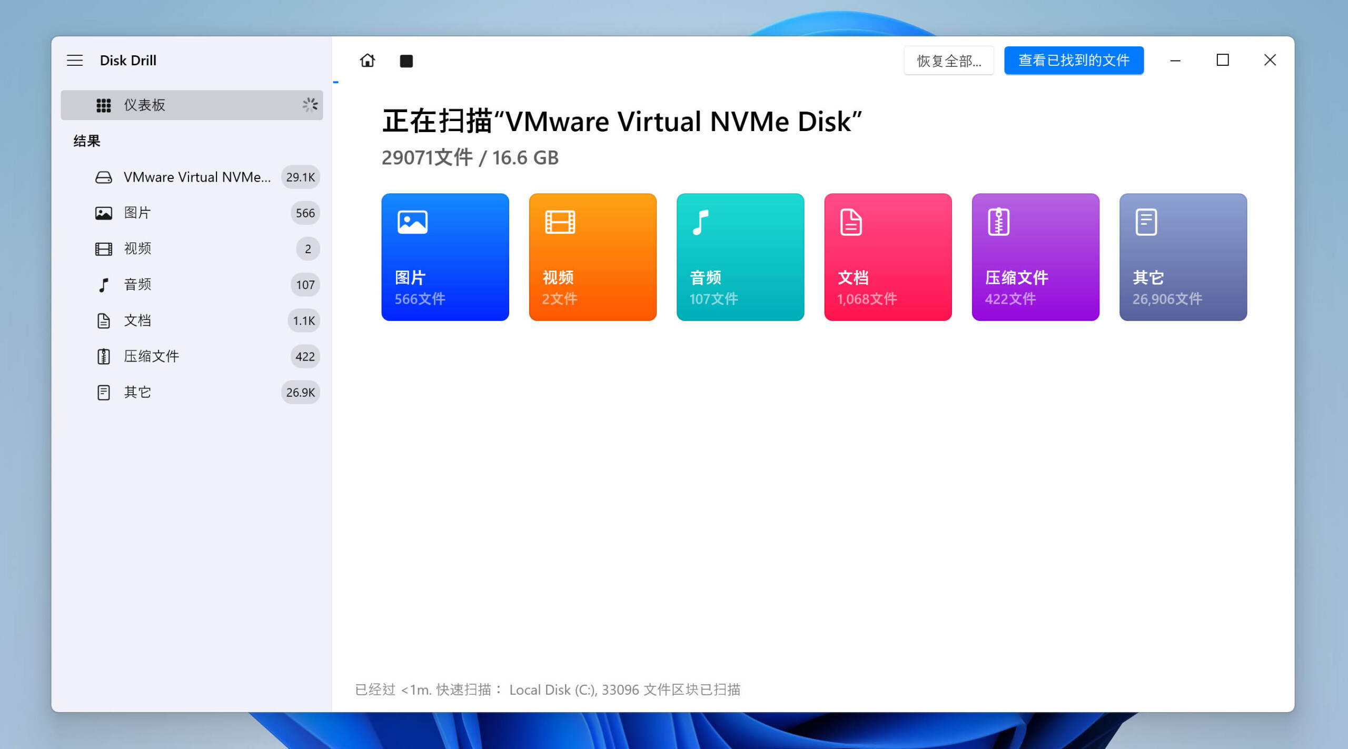Click the note icon on 音频 card
The height and width of the screenshot is (749, 1348).
[700, 222]
